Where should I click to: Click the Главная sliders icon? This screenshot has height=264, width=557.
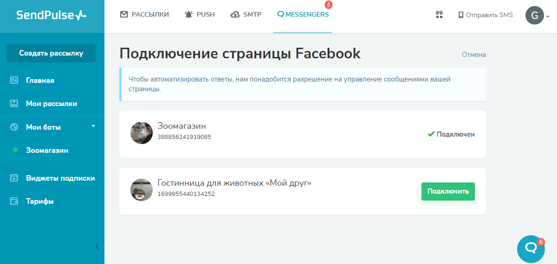(14, 80)
